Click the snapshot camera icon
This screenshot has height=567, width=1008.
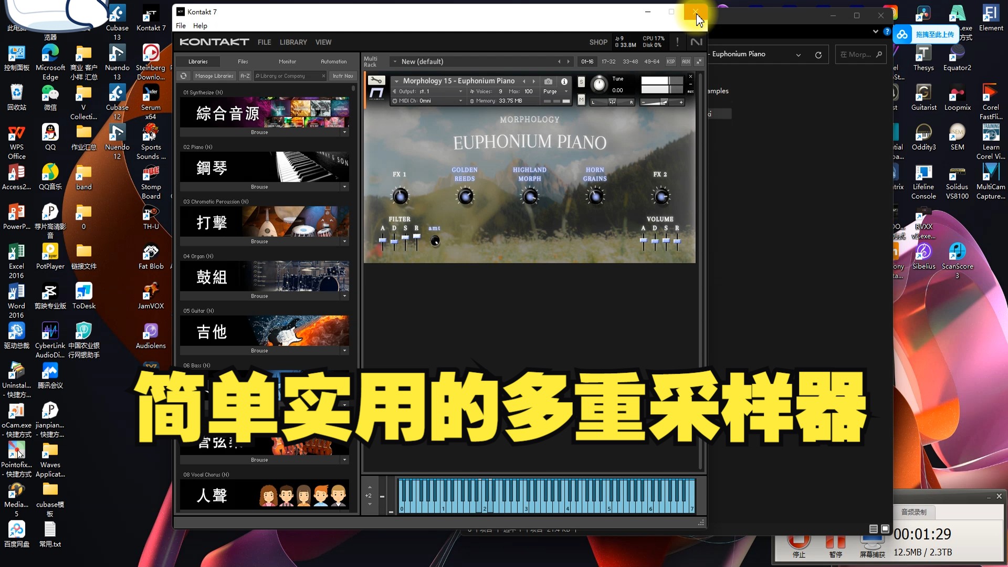pyautogui.click(x=548, y=81)
